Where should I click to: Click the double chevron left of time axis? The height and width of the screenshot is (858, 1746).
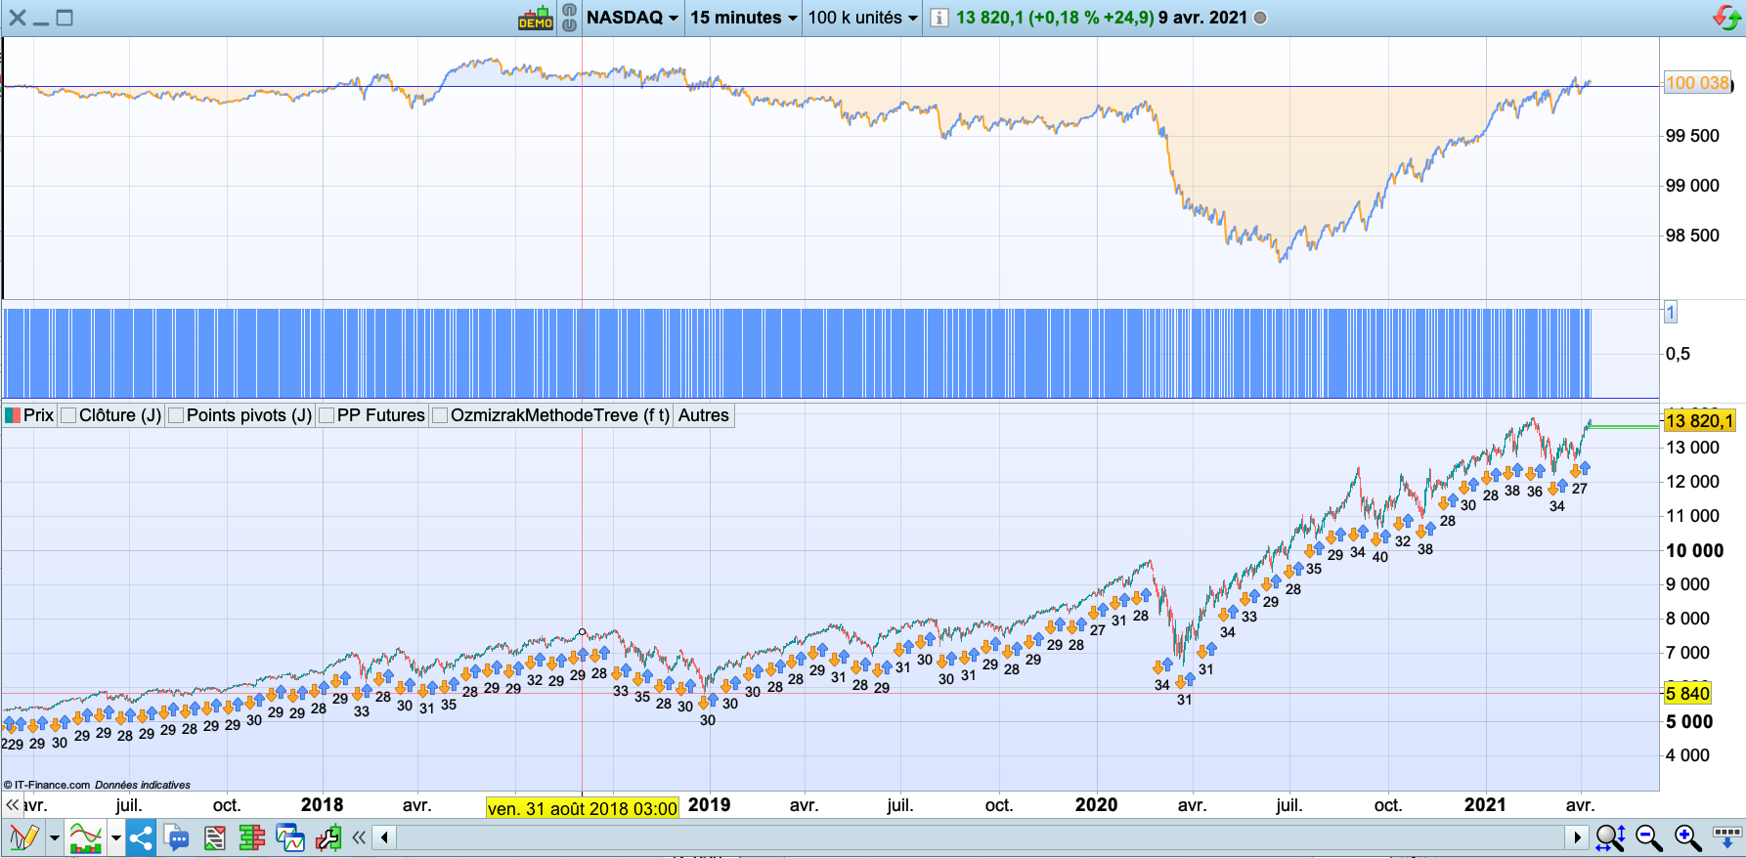(x=12, y=805)
